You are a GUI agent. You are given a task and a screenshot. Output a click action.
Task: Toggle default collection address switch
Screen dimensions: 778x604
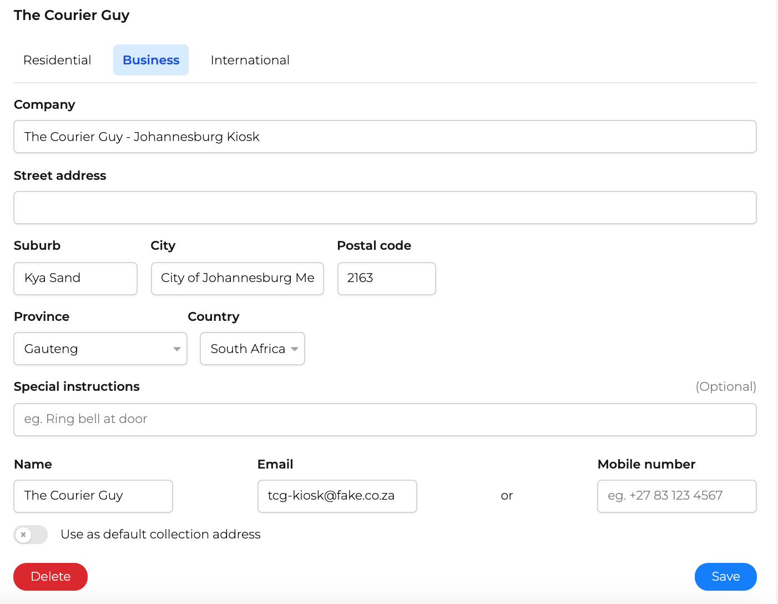click(x=31, y=535)
